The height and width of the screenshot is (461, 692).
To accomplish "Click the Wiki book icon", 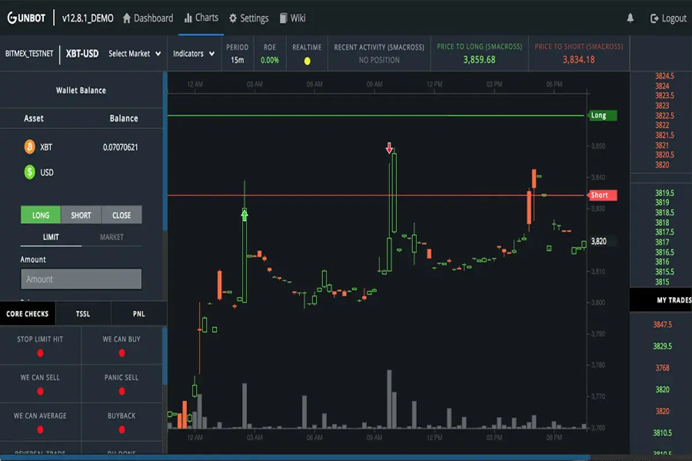I will [282, 18].
